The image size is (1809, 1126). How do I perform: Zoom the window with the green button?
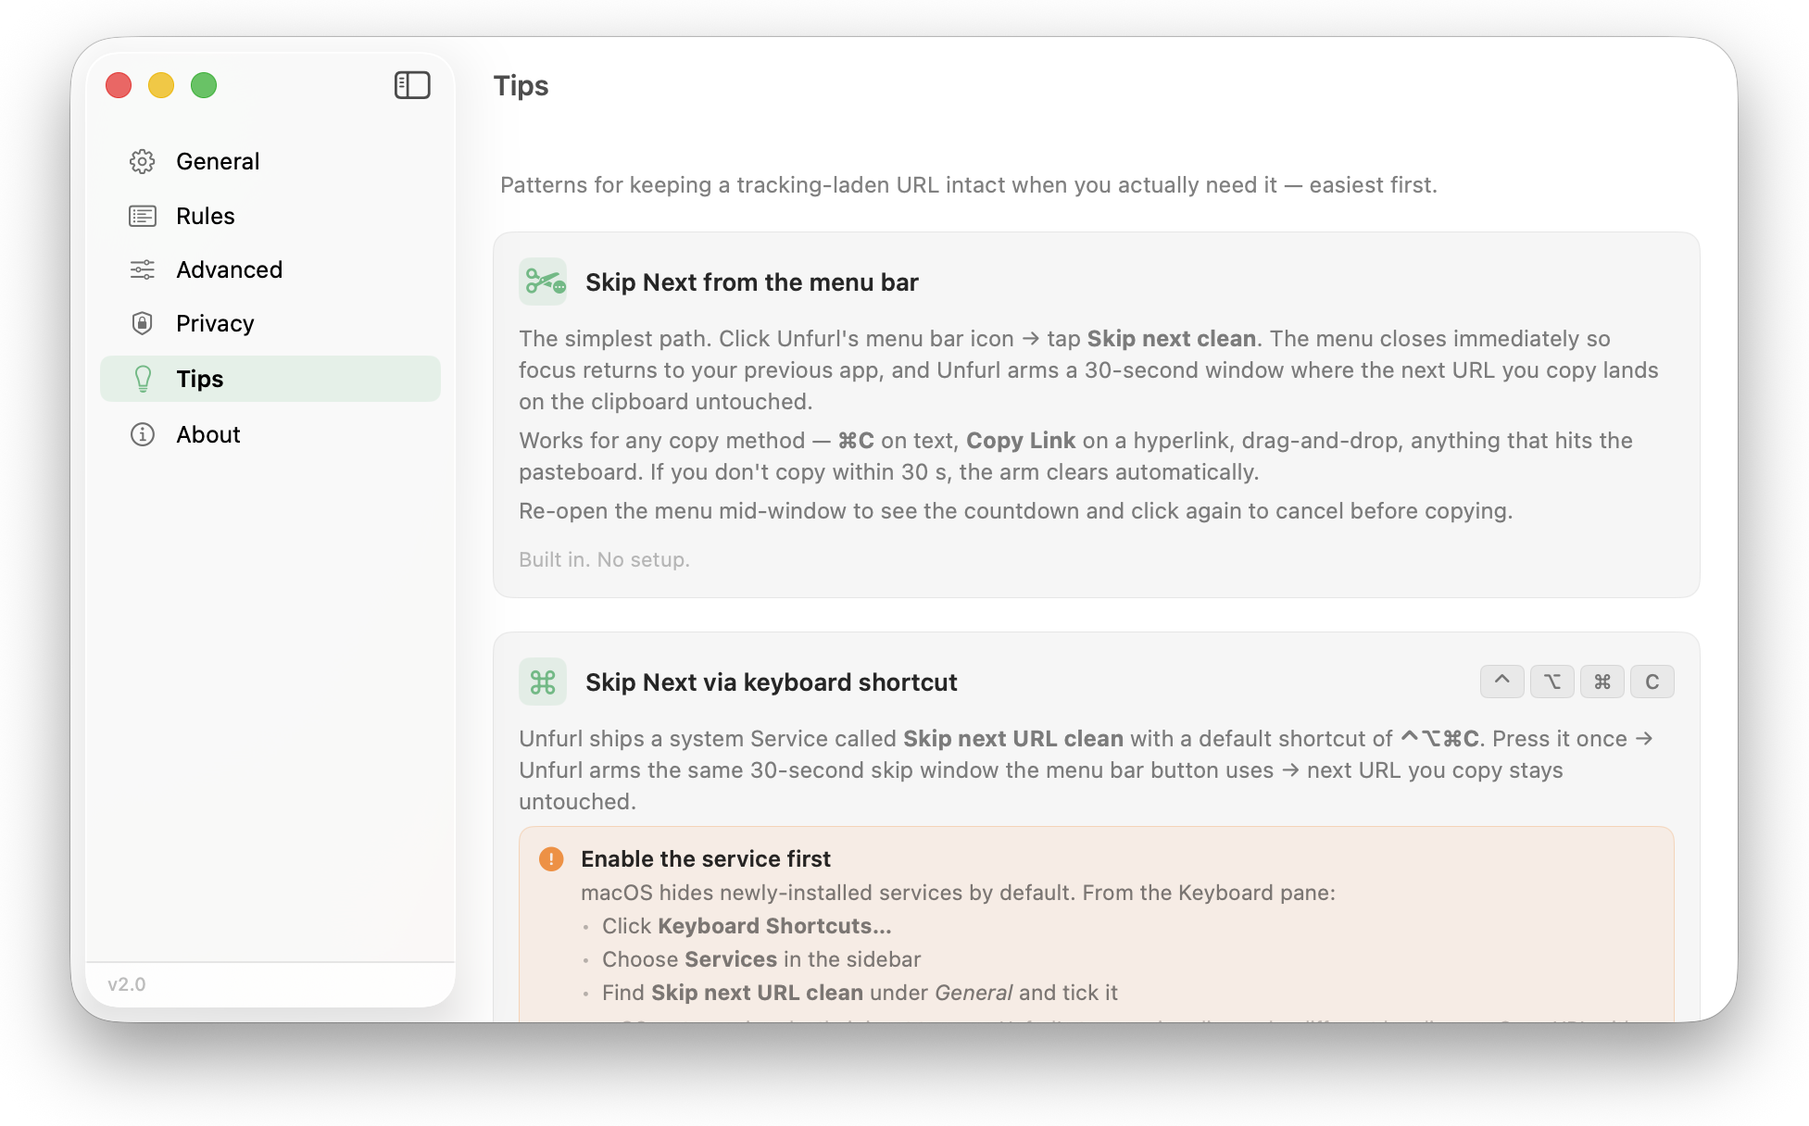[204, 85]
